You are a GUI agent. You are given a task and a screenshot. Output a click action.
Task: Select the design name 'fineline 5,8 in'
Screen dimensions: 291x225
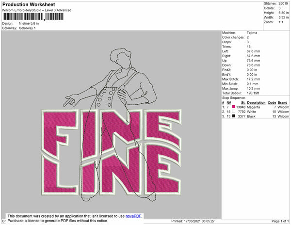pos(29,23)
